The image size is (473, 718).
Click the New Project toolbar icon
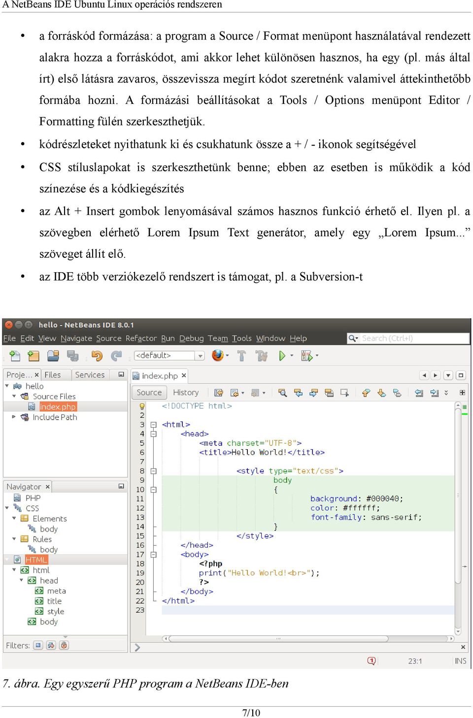coord(33,356)
